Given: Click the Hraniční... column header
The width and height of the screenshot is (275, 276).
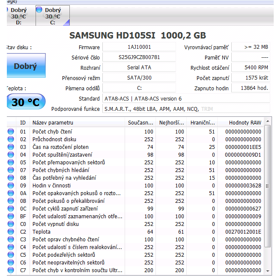Looking at the screenshot, I should (203, 122).
